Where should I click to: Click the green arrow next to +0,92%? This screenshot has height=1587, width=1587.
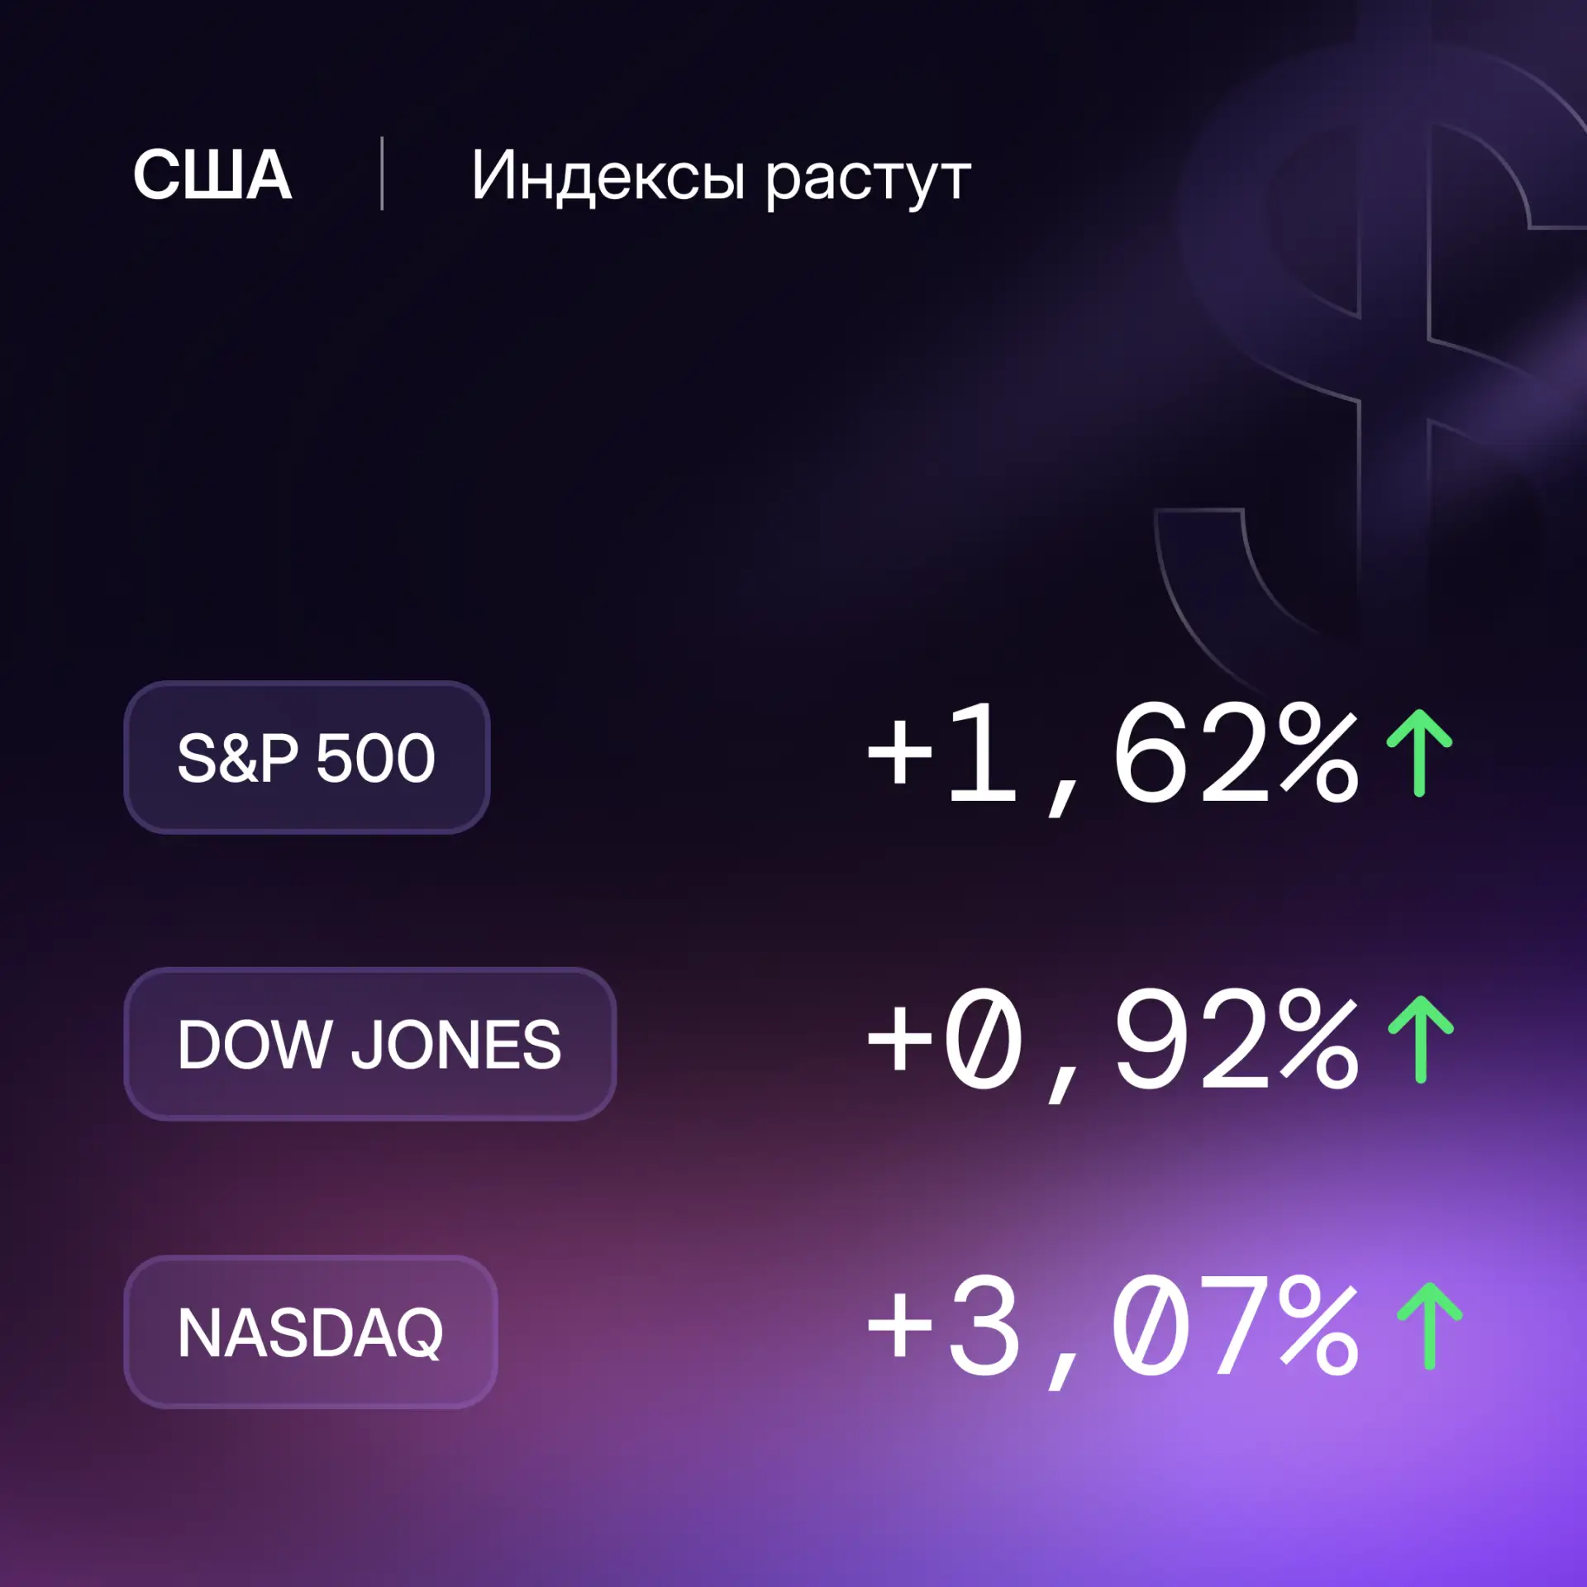point(1420,1039)
